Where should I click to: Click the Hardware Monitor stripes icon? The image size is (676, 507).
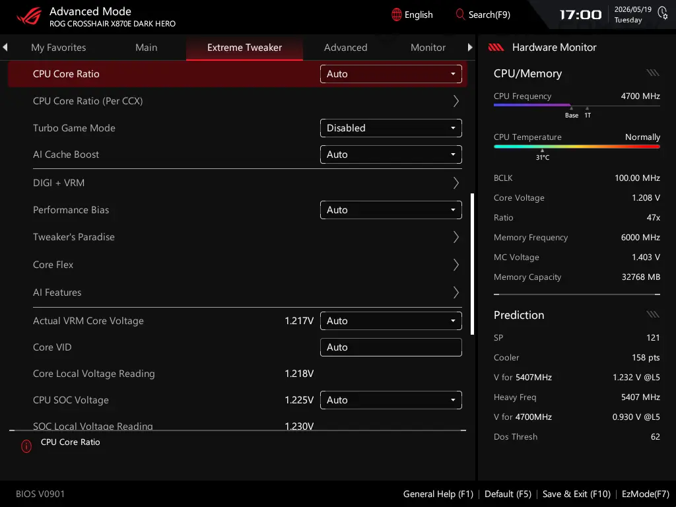pos(496,48)
